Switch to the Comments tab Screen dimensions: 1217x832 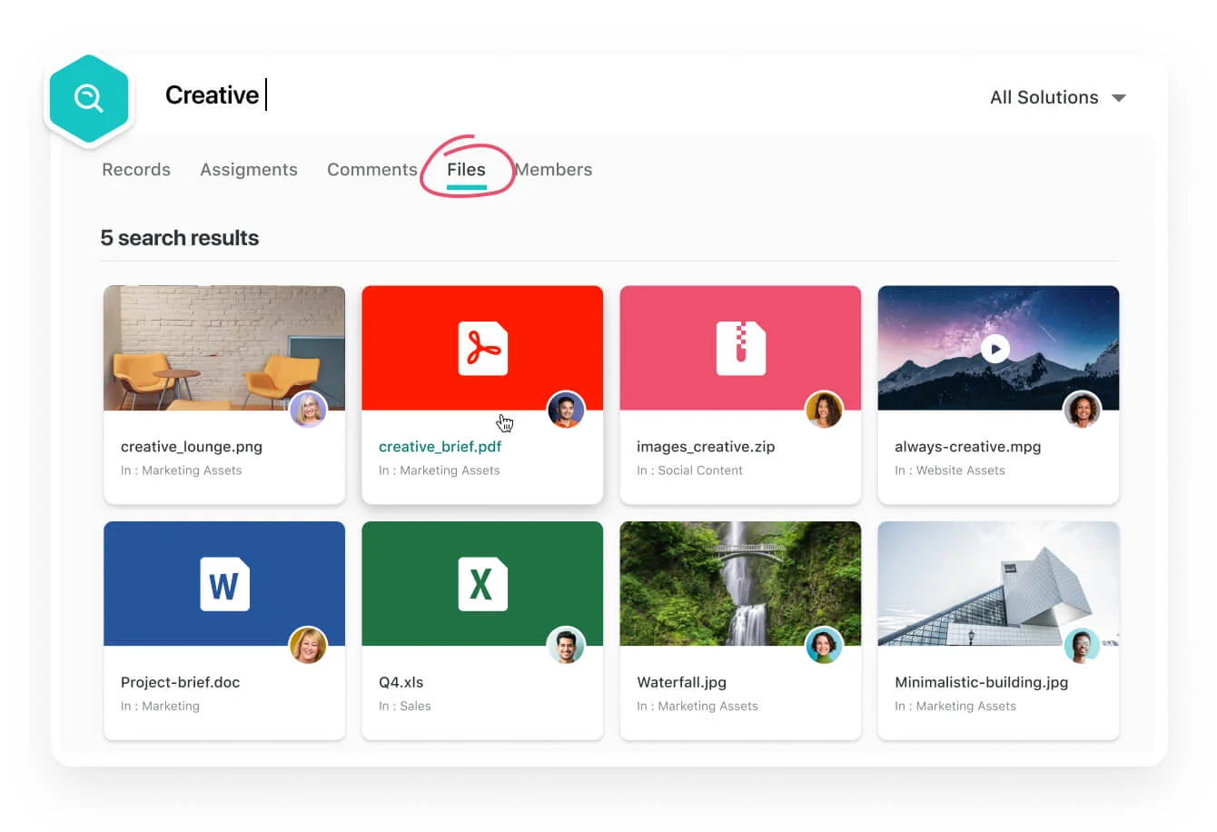[x=372, y=170]
